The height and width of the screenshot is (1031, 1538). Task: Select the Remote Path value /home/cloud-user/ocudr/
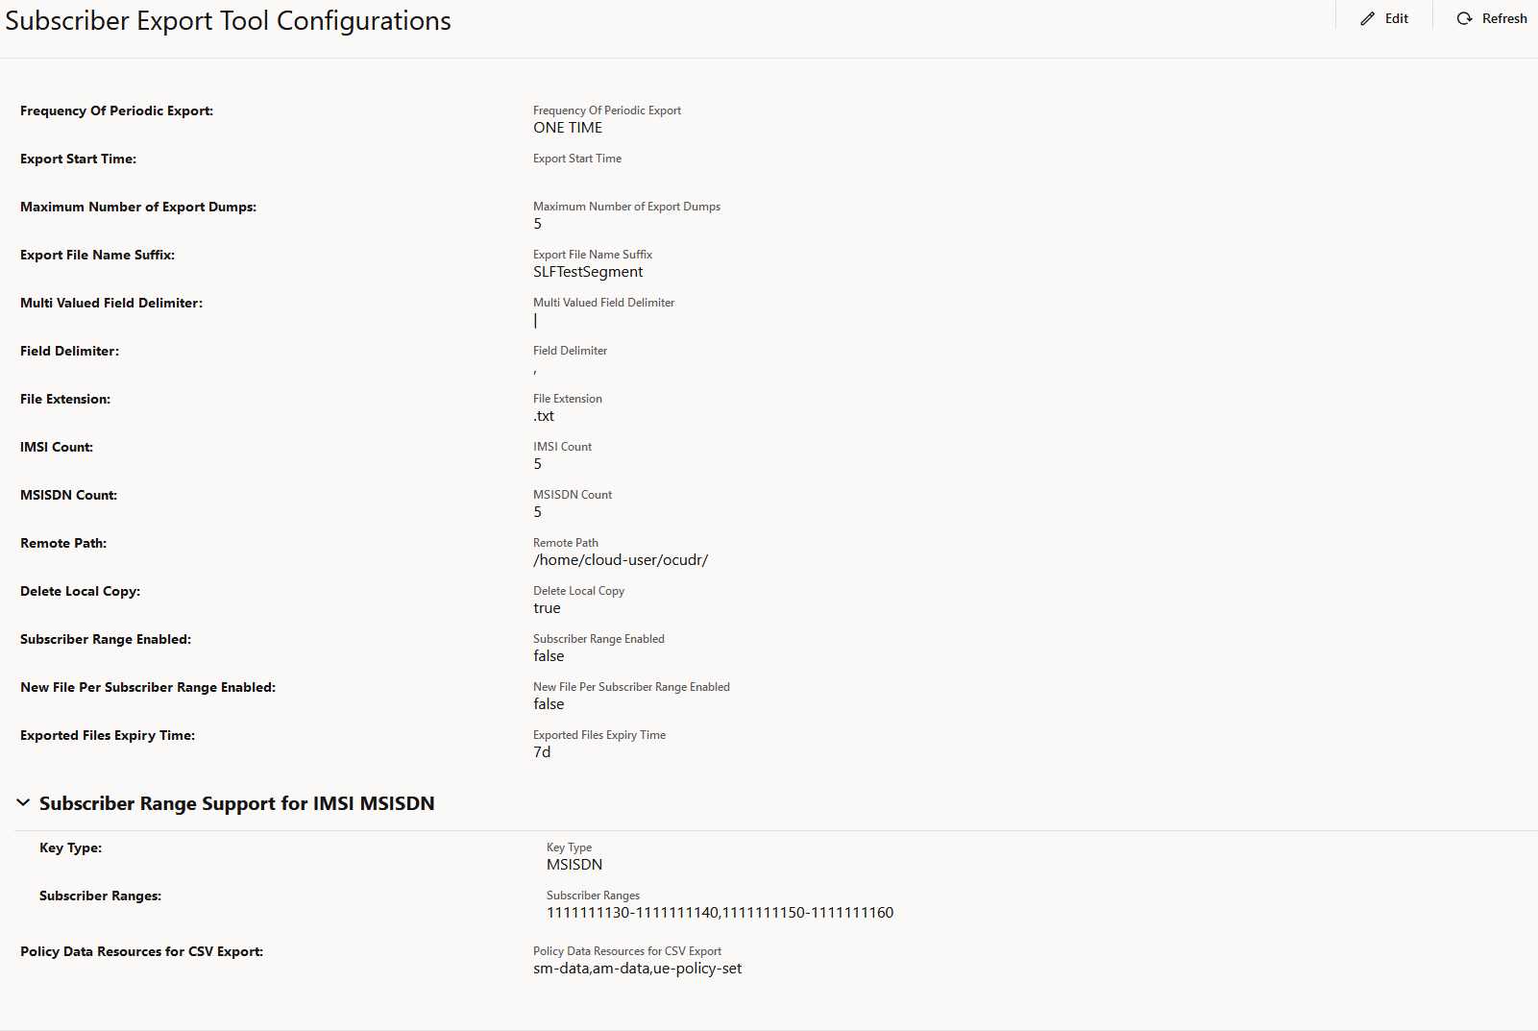(621, 559)
